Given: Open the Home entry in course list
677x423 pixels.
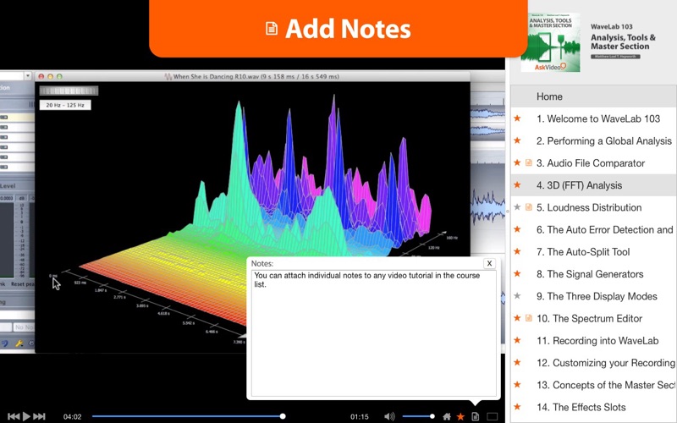Looking at the screenshot, I should click(x=594, y=96).
